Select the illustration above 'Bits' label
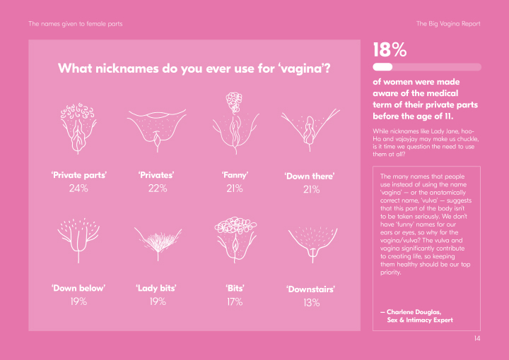509x360 pixels. pos(235,240)
